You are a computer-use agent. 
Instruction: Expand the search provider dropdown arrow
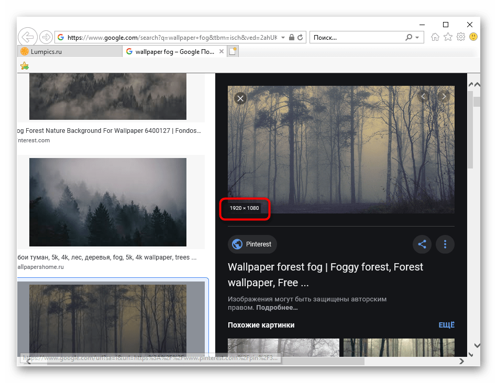pos(417,37)
